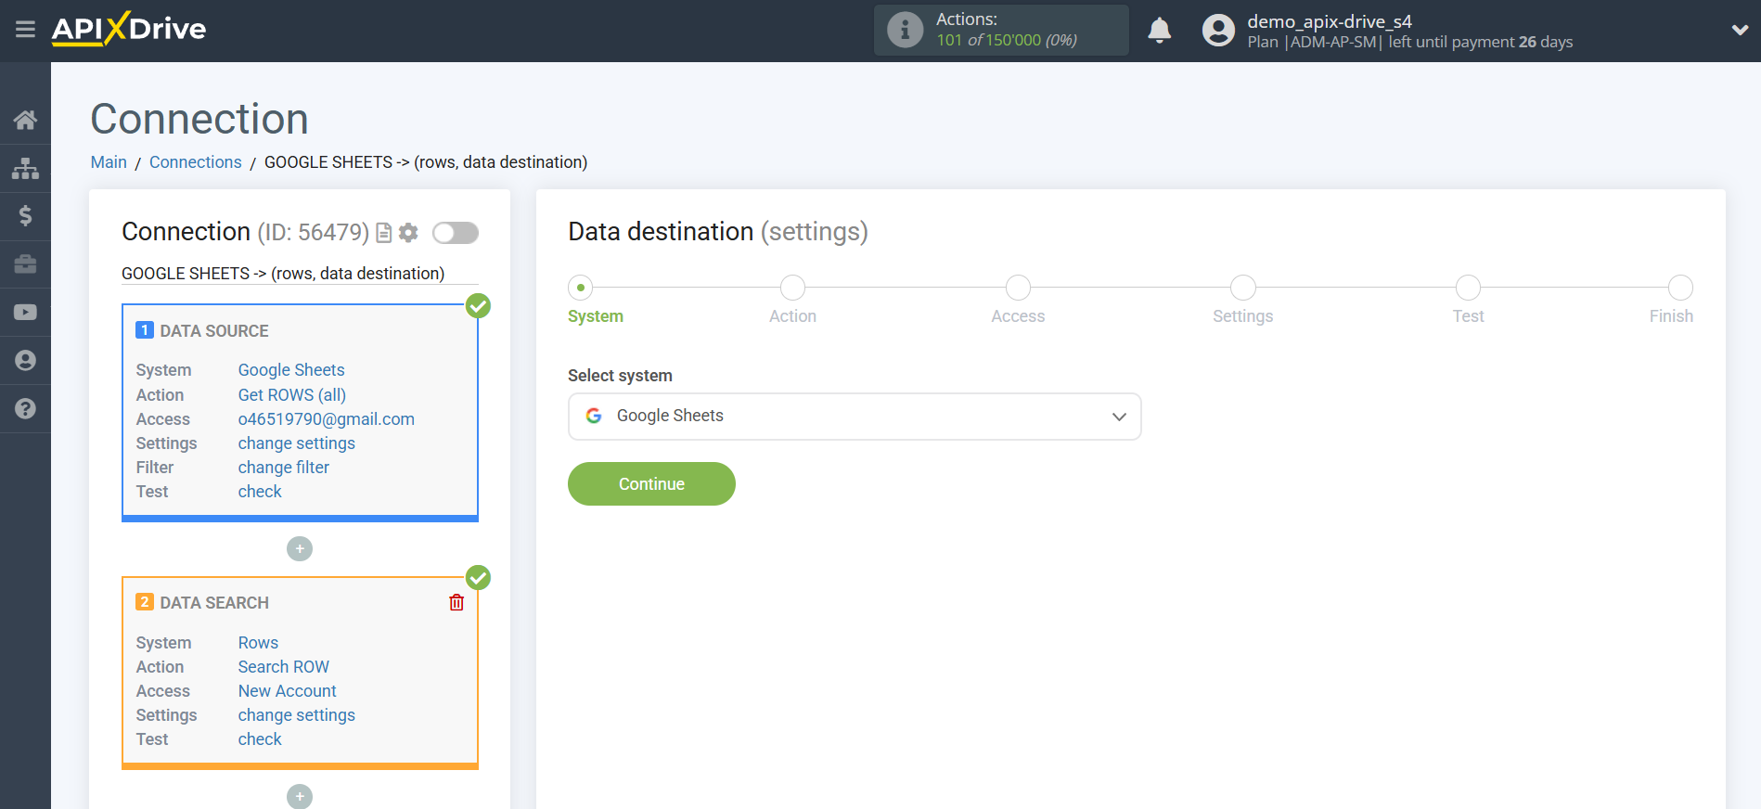Image resolution: width=1761 pixels, height=809 pixels.
Task: Click the Test step circle in the progress bar
Action: [1468, 289]
